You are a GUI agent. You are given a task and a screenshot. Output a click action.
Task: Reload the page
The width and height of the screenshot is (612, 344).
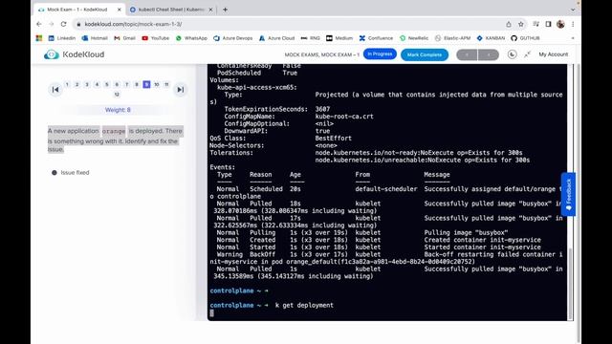pyautogui.click(x=63, y=24)
